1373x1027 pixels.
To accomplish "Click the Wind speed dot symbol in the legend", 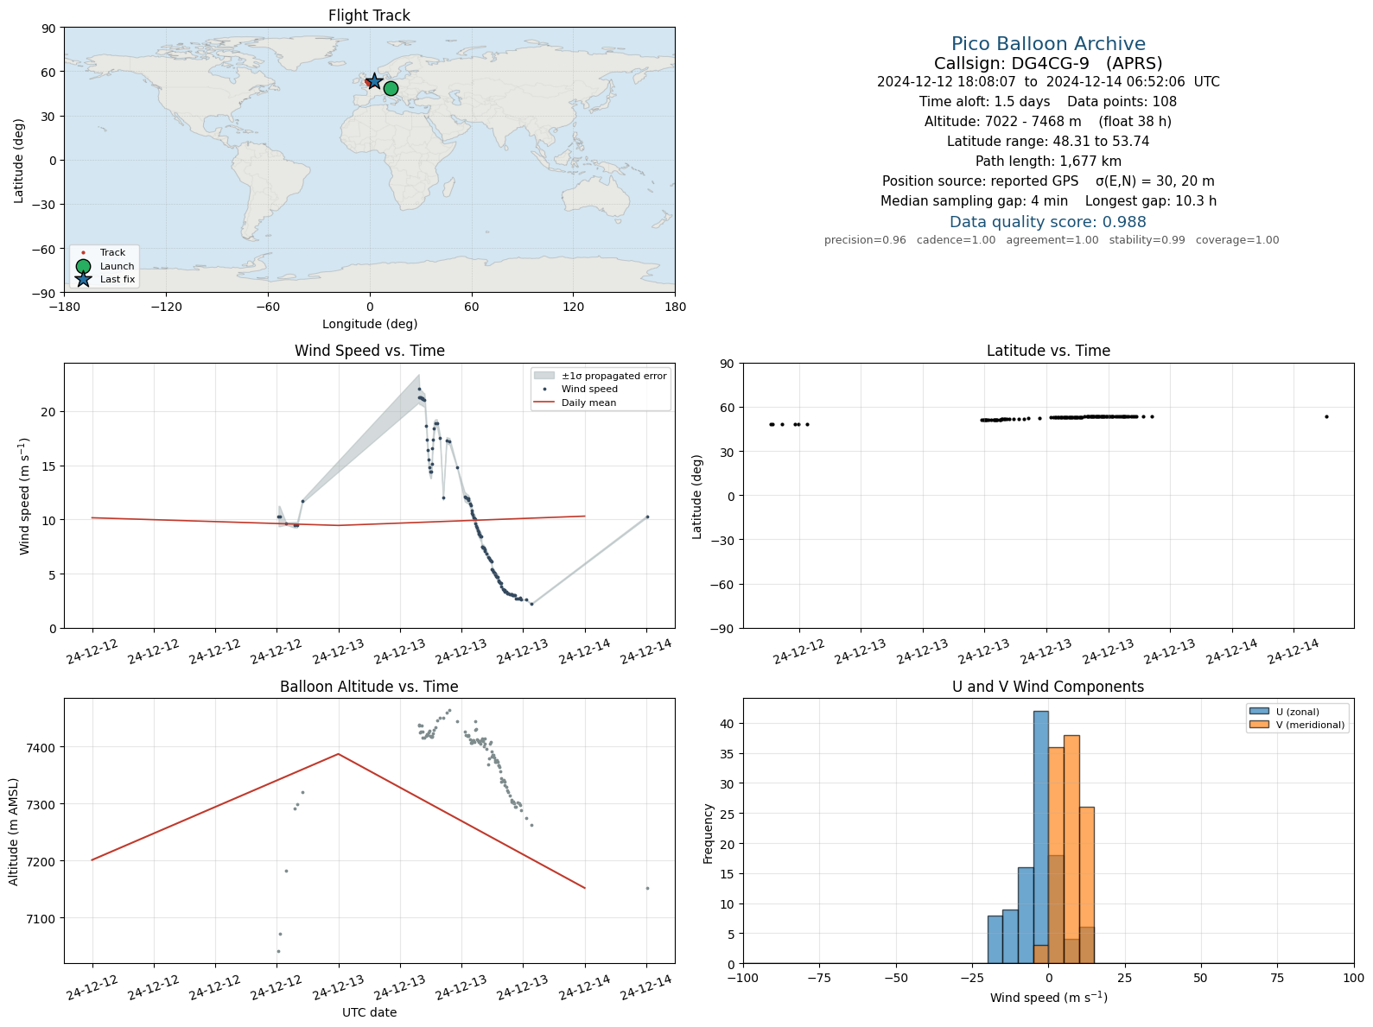I will [544, 390].
